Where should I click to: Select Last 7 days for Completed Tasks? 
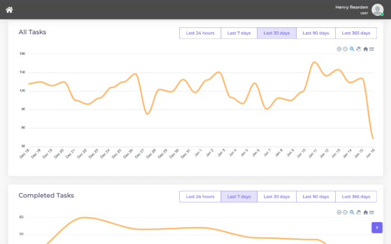[239, 197]
